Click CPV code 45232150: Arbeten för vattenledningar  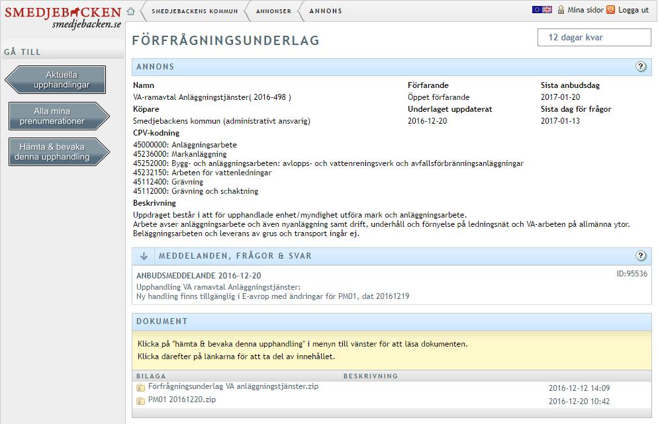(202, 173)
